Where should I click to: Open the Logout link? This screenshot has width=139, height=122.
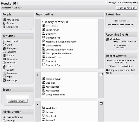click(134, 3)
